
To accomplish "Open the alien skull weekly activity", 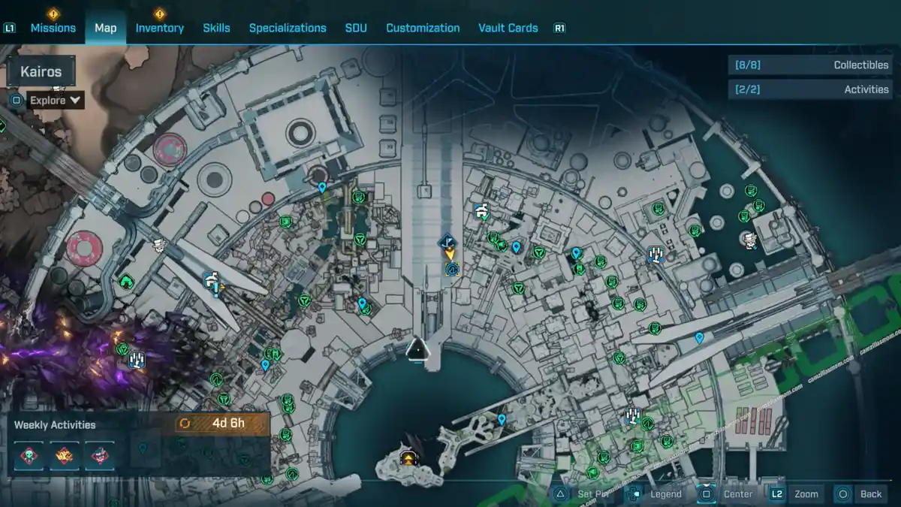I will click(29, 456).
